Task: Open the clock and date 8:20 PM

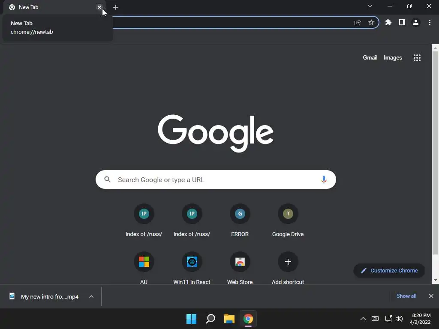Action: pos(420,319)
